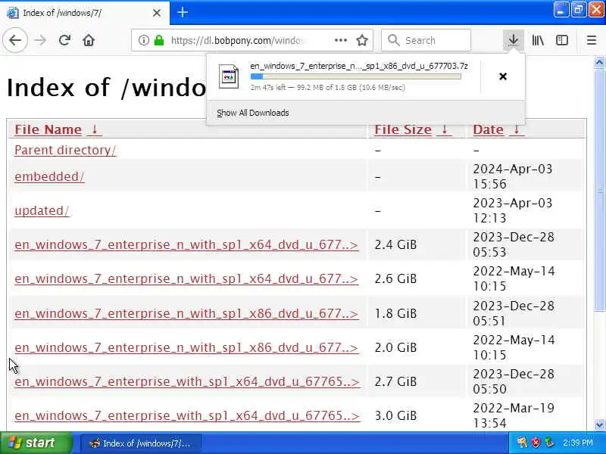Click the first system tray icon
The image size is (606, 454).
(523, 443)
